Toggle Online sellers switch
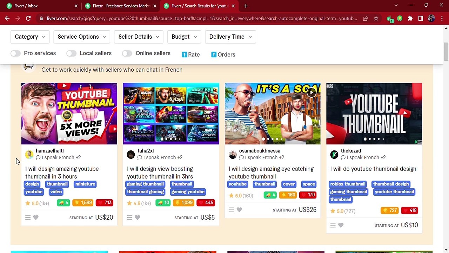Viewport: 449px width, 253px height. pos(127,53)
